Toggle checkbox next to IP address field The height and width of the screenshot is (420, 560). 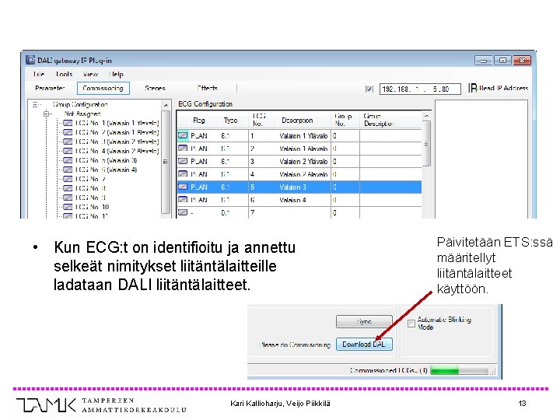pyautogui.click(x=369, y=89)
